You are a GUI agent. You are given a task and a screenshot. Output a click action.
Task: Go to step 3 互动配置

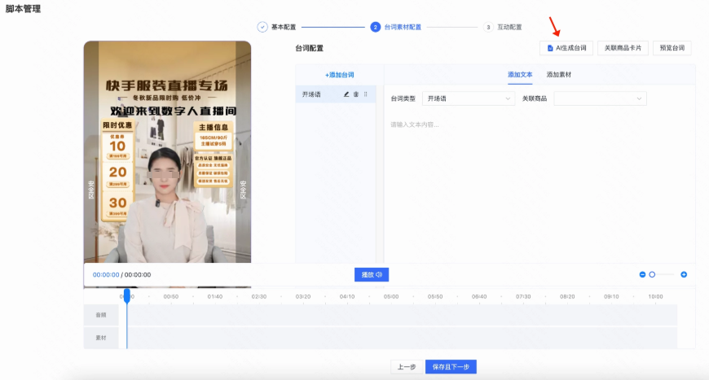[502, 27]
